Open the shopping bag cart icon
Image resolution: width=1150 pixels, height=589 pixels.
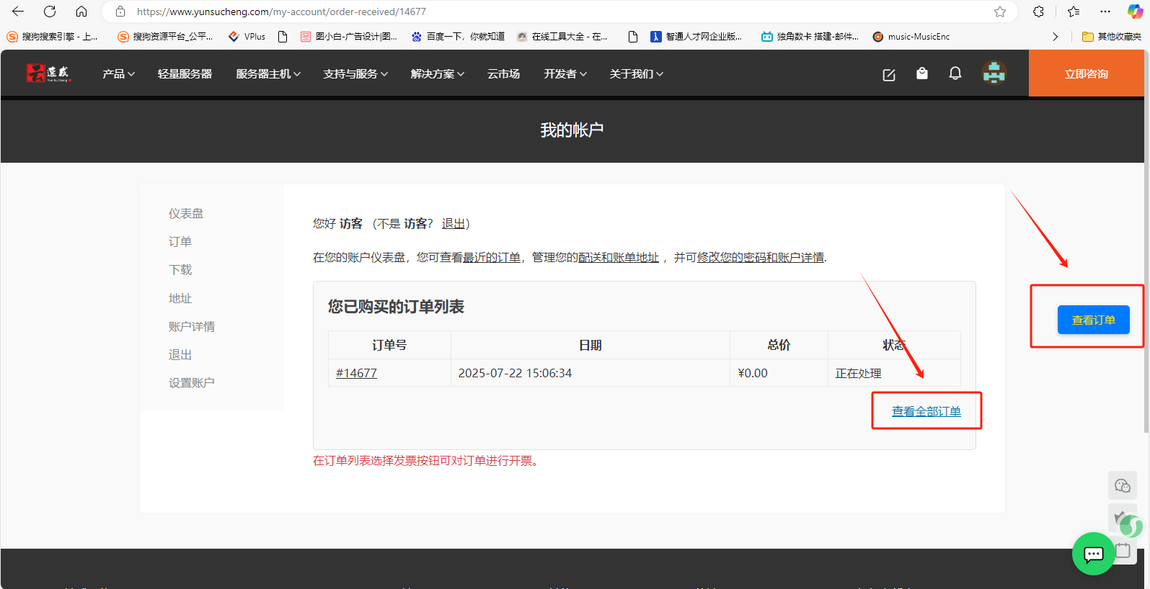[x=921, y=73]
